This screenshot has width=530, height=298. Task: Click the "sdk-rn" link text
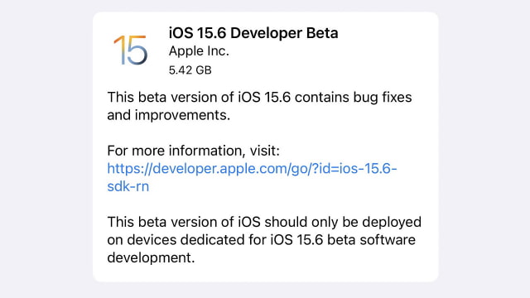coord(128,186)
